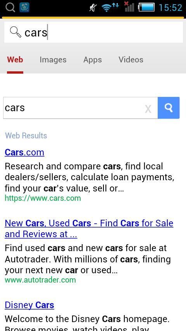Open the New Cars, Used Cars Autotrader link
Screen dimensions: 186x331
click(x=89, y=229)
